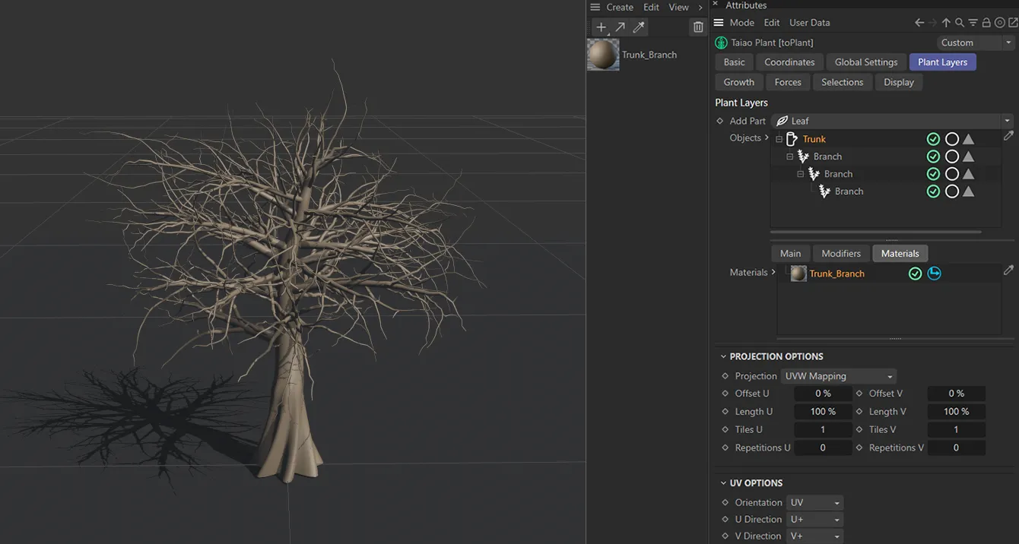Toggle the green checkmark next to Trunk_Branch material
Viewport: 1019px width, 544px height.
click(915, 273)
